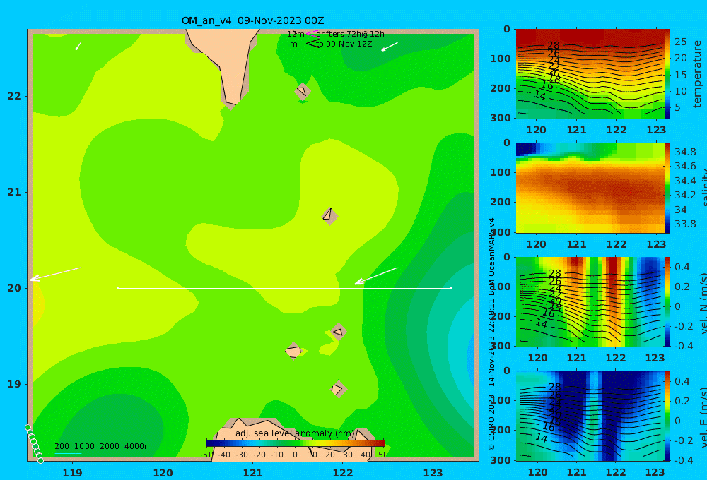Click longitude label 119 on main map
The height and width of the screenshot is (480, 707).
73,473
